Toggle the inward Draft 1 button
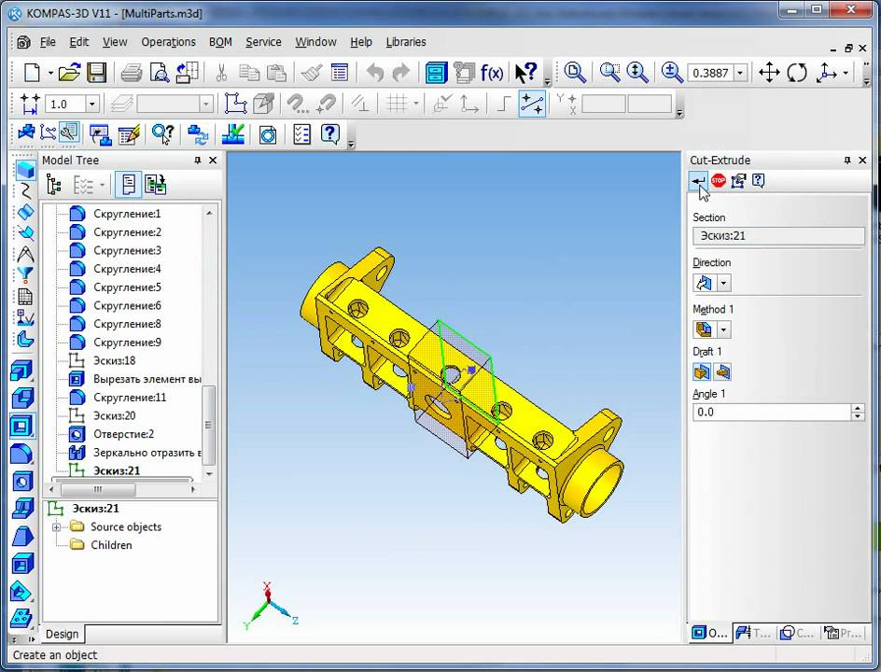Screen dimensions: 881x672 click(x=721, y=372)
